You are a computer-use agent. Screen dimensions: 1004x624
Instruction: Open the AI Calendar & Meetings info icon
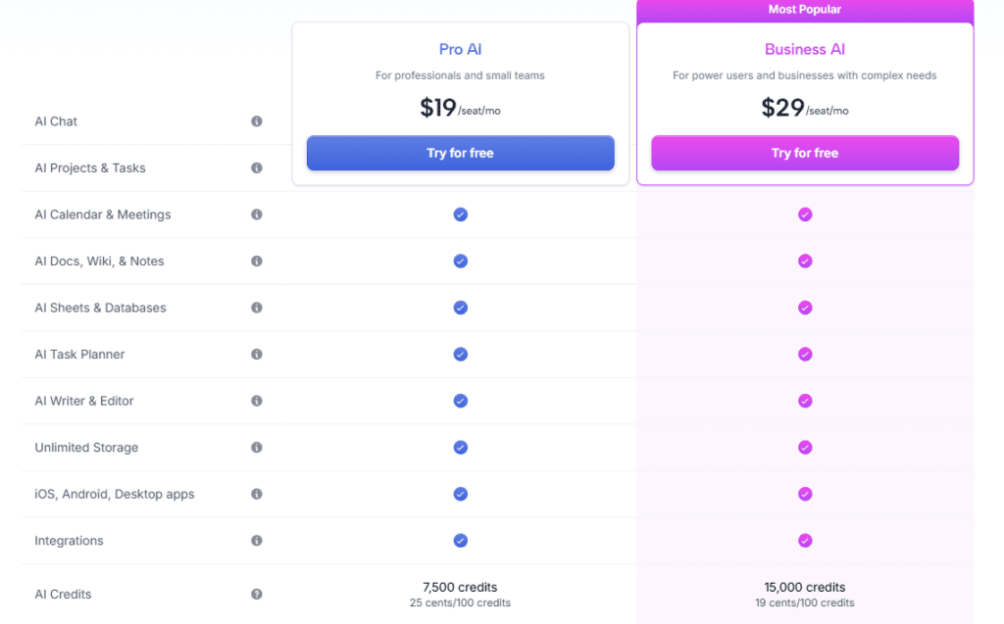pos(256,215)
